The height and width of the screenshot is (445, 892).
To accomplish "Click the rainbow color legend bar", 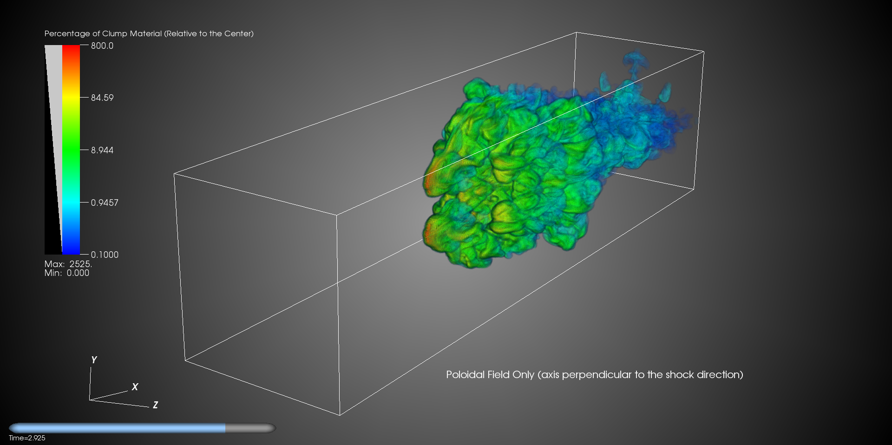I will (71, 150).
